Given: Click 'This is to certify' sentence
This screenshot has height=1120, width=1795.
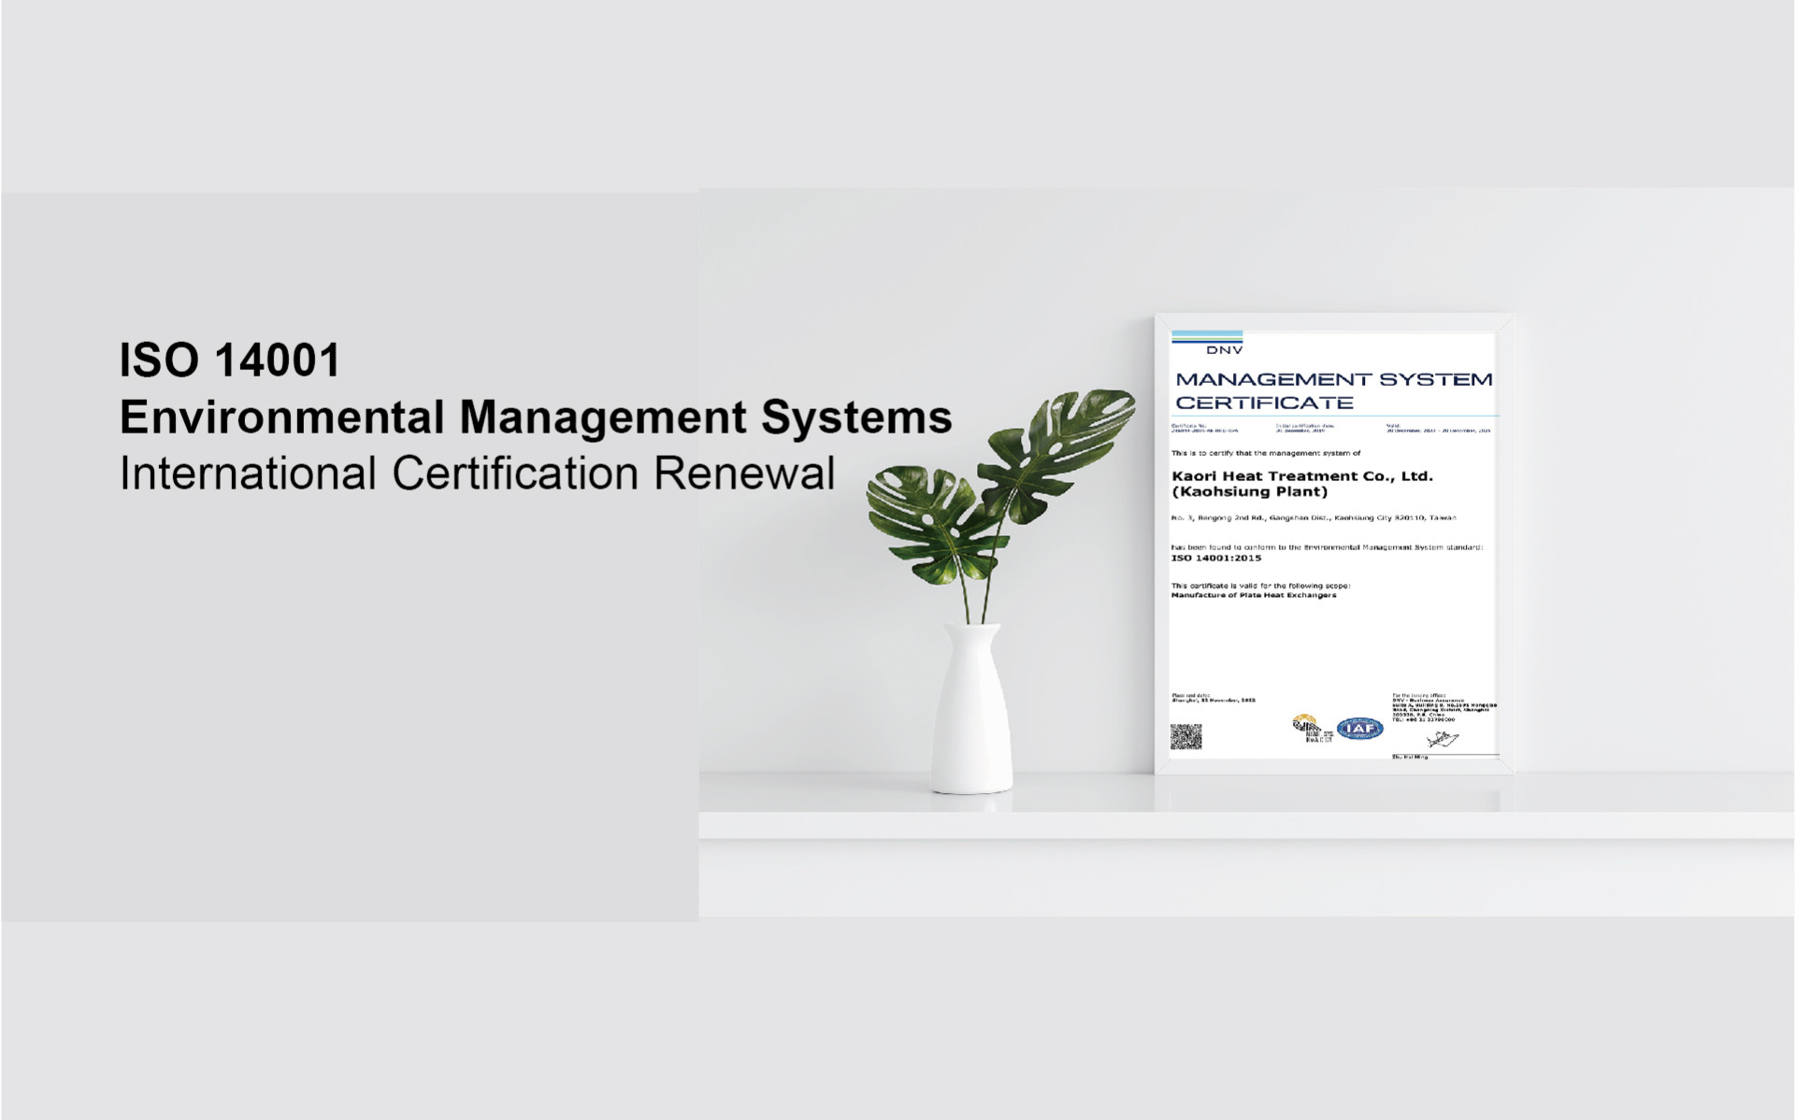Looking at the screenshot, I should tap(1266, 453).
